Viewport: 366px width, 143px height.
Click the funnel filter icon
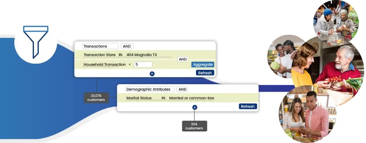[x=36, y=42]
